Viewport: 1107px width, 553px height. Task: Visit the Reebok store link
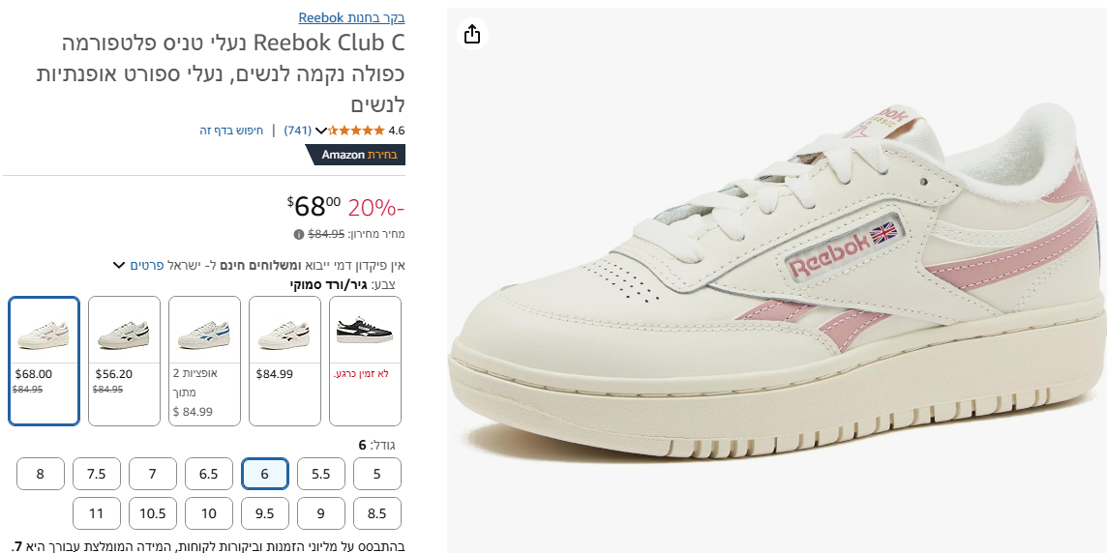tap(351, 17)
